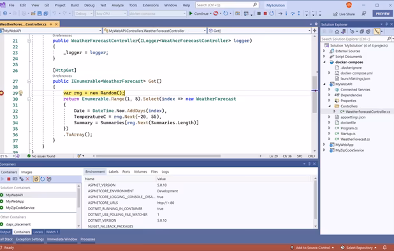Switch to the Ports tab
This screenshot has width=394, height=251.
coord(126,171)
